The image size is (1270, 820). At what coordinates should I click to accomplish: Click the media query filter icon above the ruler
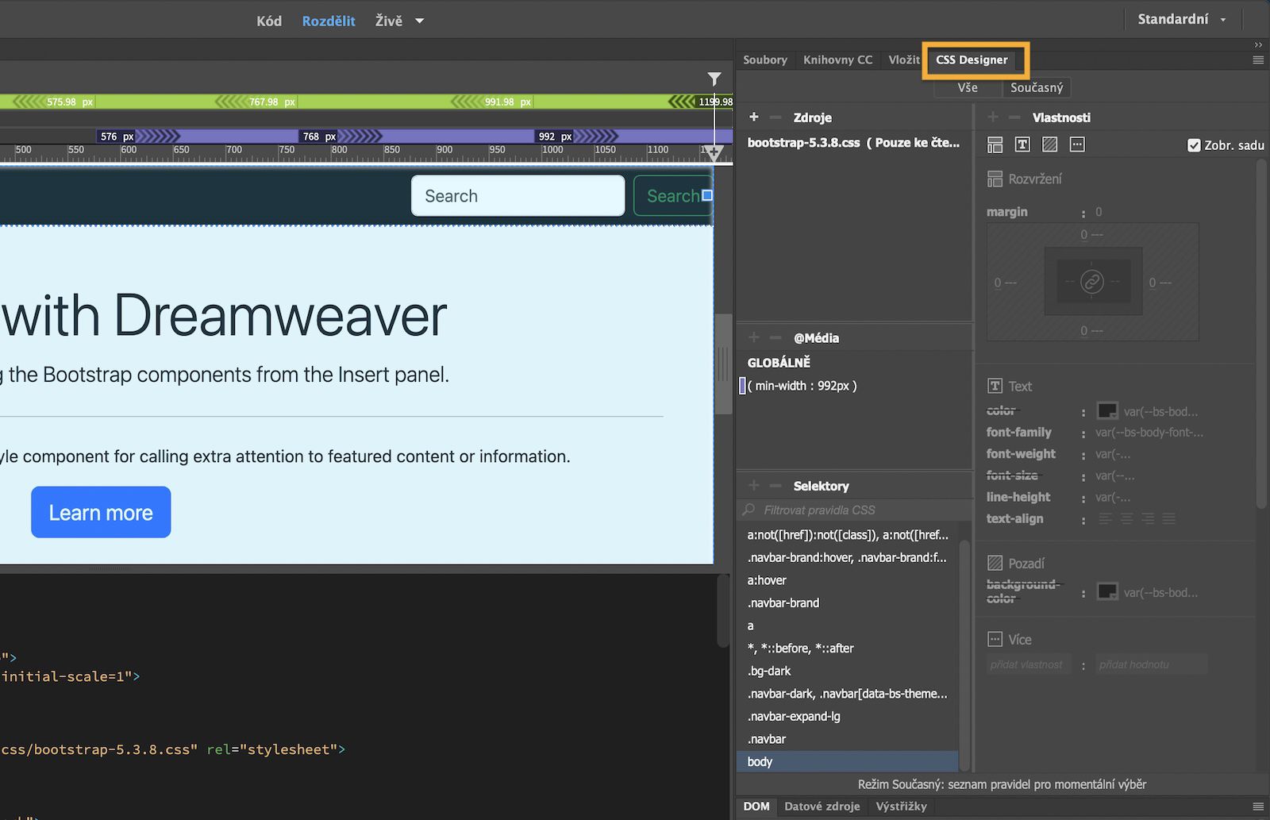click(714, 79)
